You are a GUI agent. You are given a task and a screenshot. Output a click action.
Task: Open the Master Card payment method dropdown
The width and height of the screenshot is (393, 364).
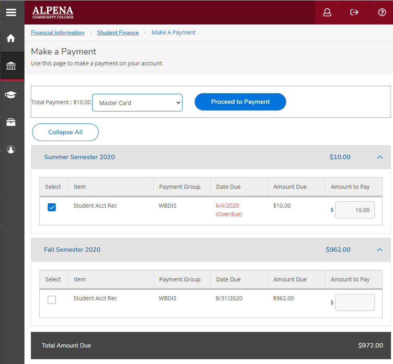[x=137, y=103]
